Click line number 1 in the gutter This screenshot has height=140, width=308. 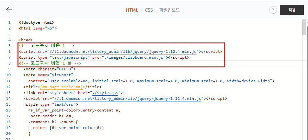pyautogui.click(x=9, y=22)
